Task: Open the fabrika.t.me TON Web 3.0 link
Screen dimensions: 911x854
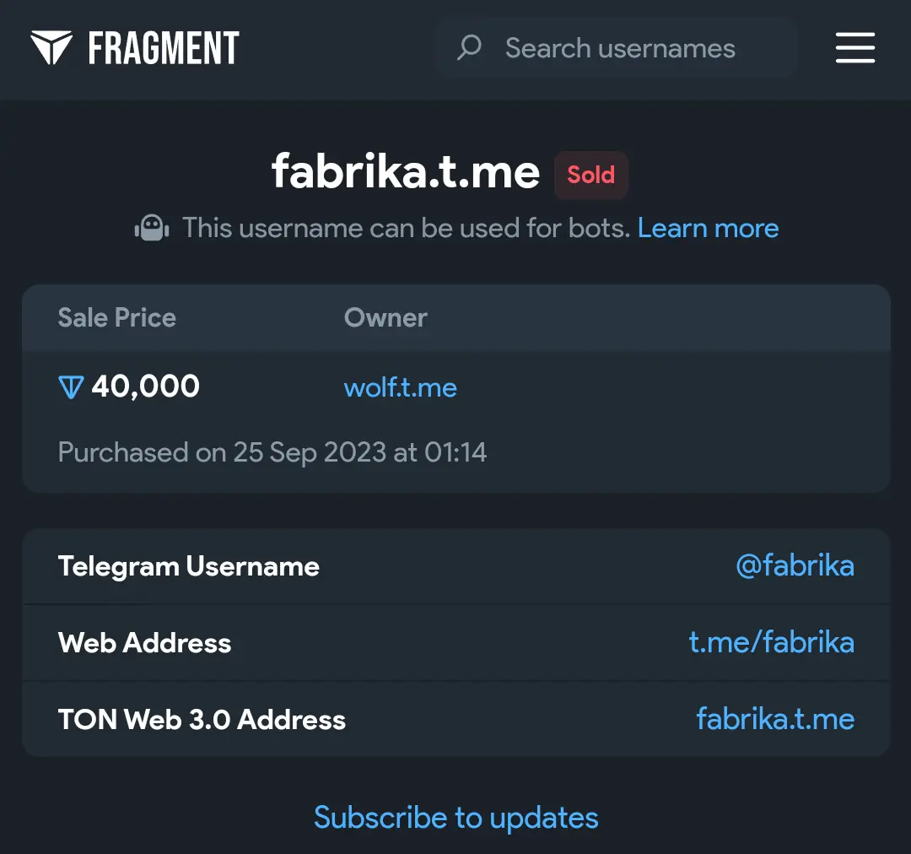Action: click(775, 719)
